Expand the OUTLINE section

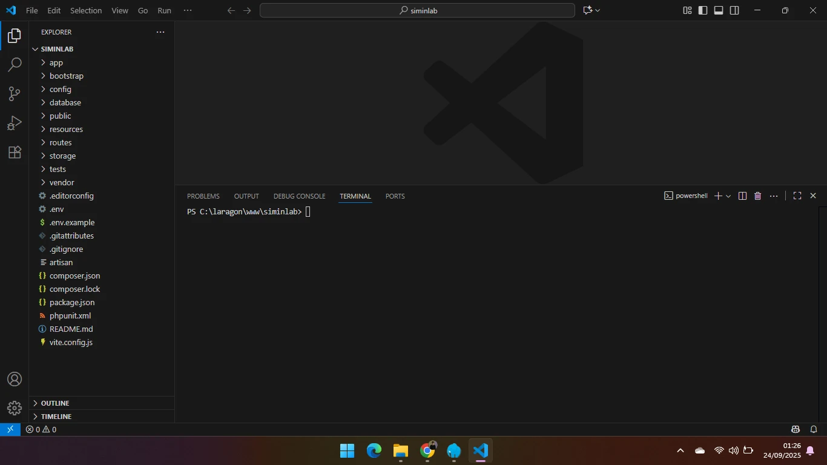pos(55,403)
